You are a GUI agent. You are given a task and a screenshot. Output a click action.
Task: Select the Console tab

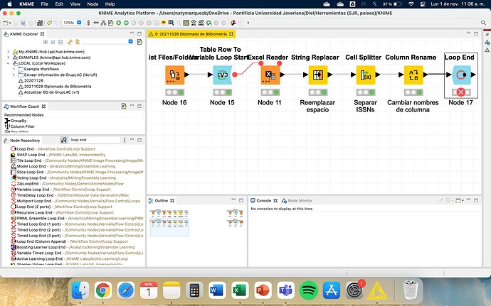pos(264,201)
